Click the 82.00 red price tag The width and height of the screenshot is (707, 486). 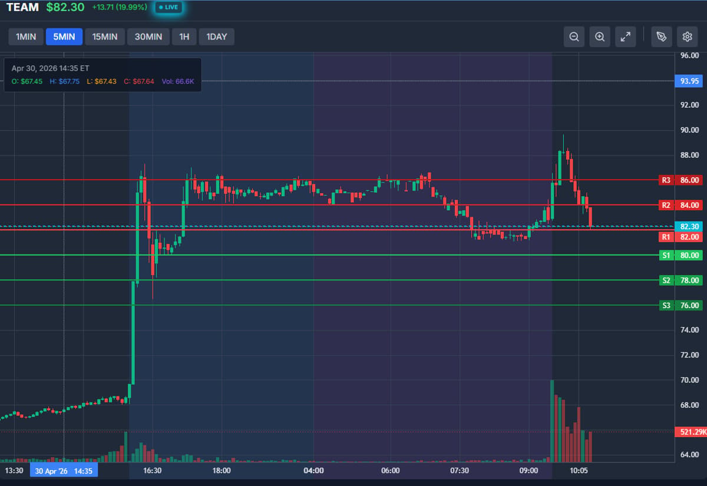pyautogui.click(x=690, y=237)
